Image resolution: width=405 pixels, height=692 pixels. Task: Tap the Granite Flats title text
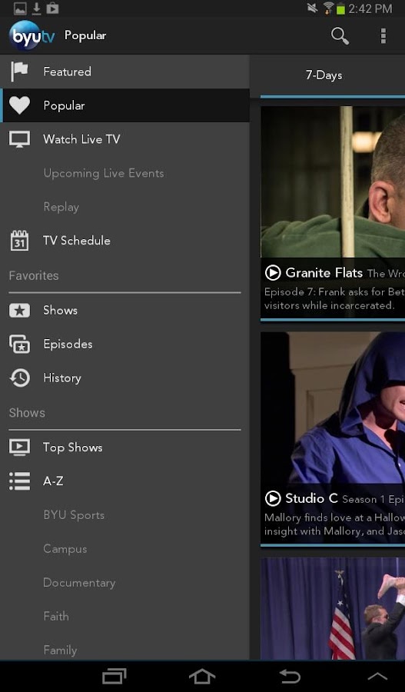324,273
